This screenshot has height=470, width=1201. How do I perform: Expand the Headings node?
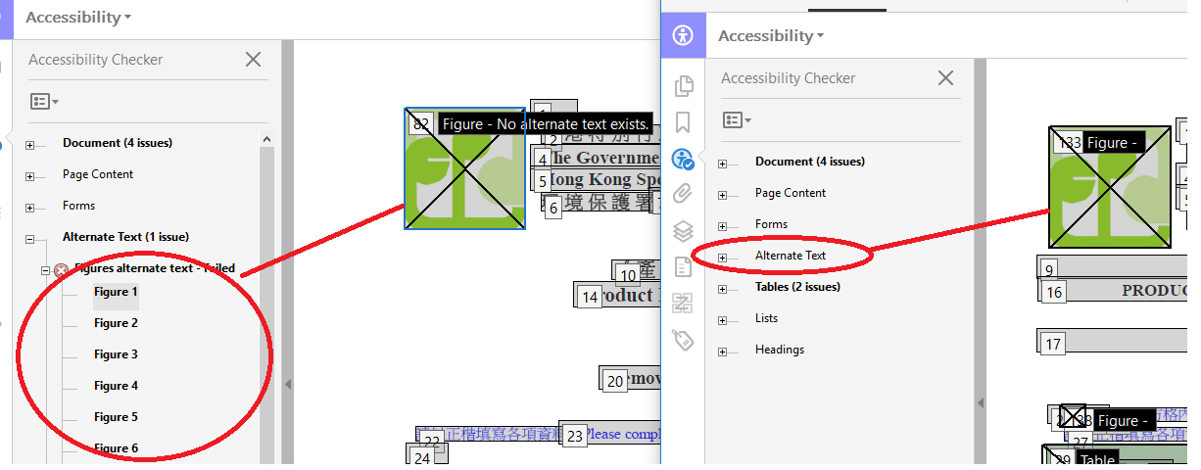point(723,352)
